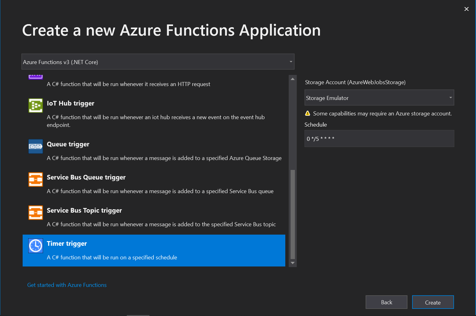Click the IoT Hub event hub endpoint description

coord(156,121)
